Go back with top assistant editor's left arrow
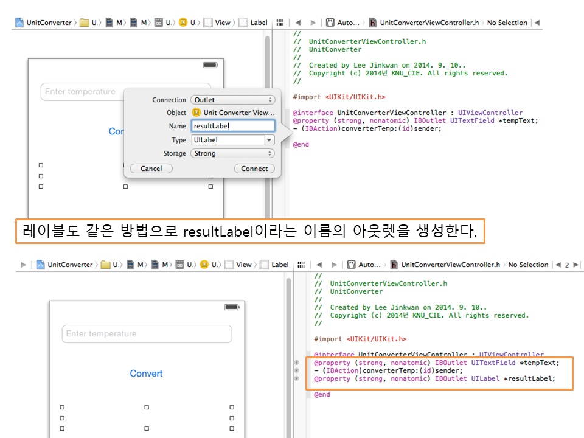The image size is (584, 438). (298, 23)
